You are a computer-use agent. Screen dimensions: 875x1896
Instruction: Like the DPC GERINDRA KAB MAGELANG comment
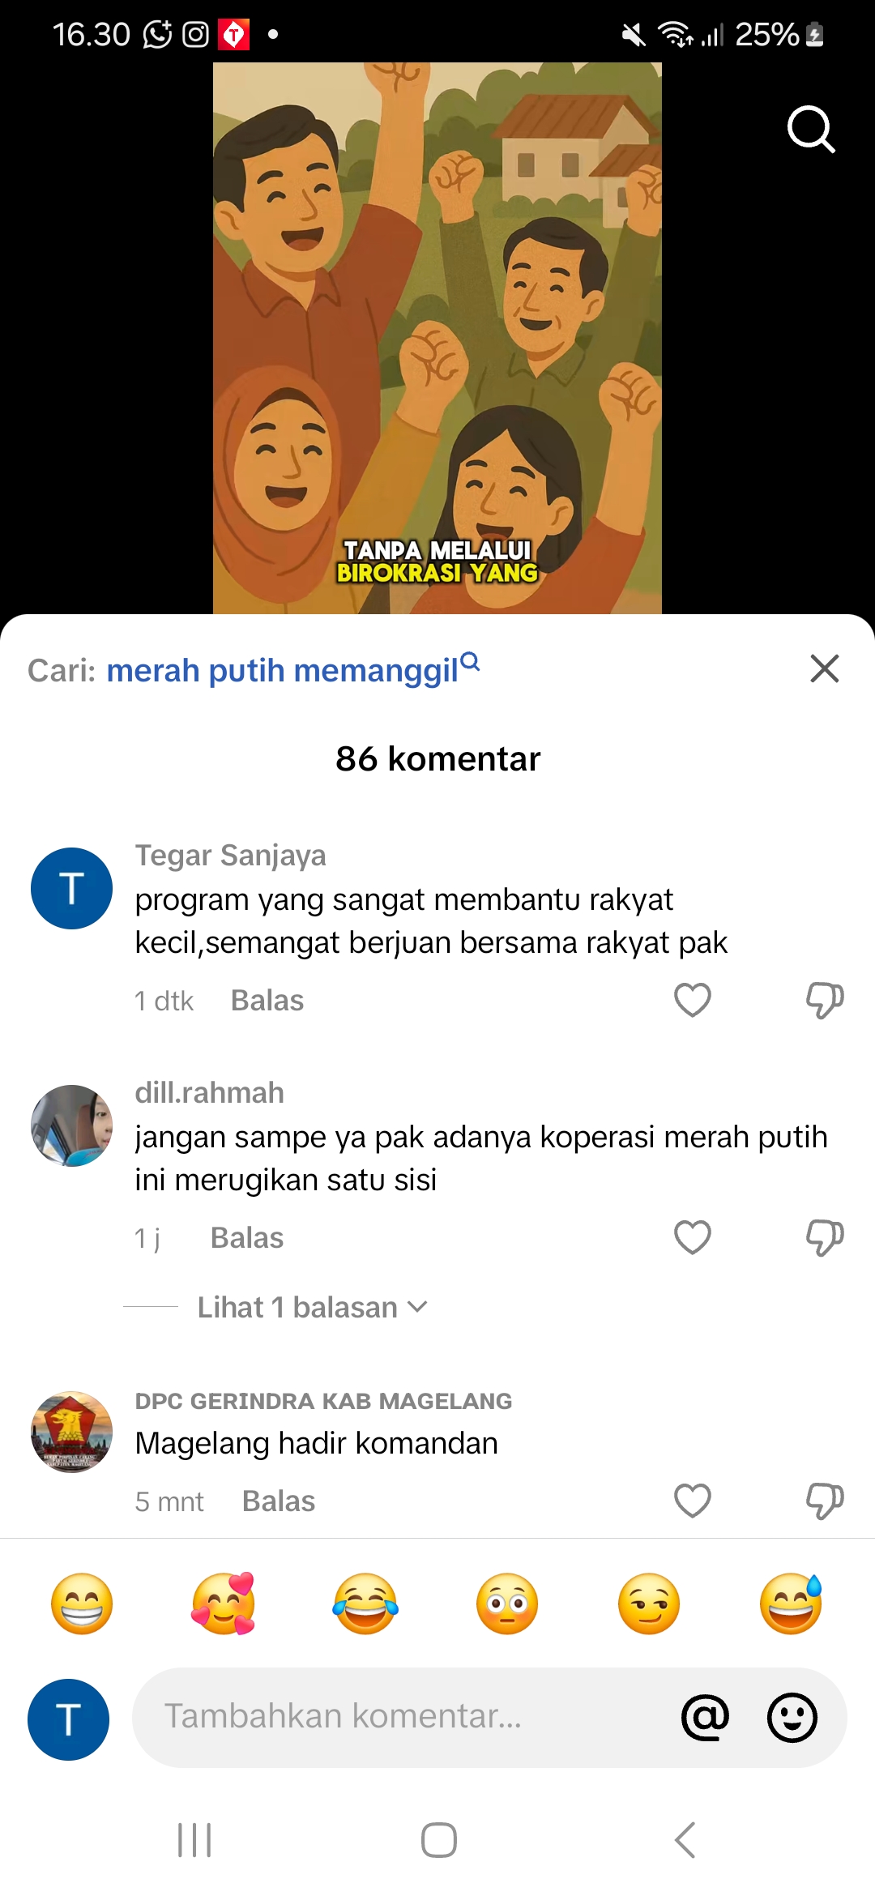click(693, 1501)
